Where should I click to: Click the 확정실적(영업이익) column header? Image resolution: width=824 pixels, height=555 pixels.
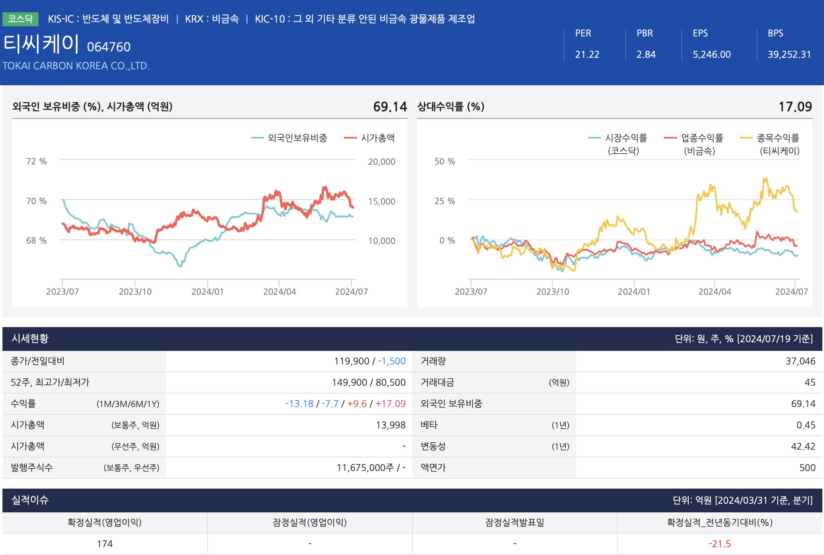point(105,523)
